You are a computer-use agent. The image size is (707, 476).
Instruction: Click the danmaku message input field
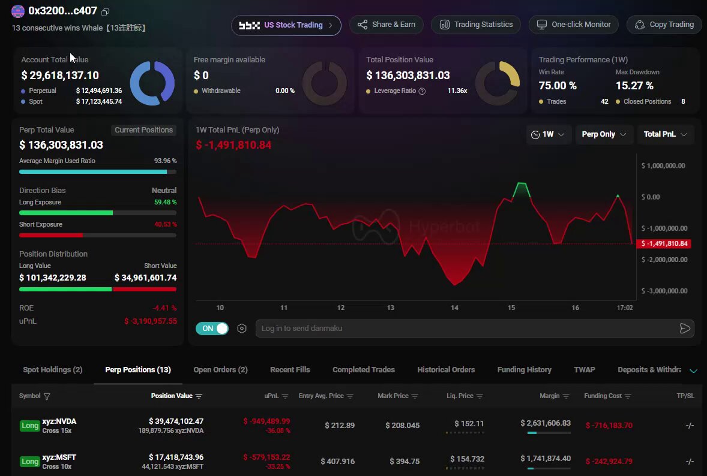(475, 329)
